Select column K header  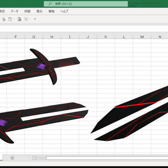click(x=106, y=37)
